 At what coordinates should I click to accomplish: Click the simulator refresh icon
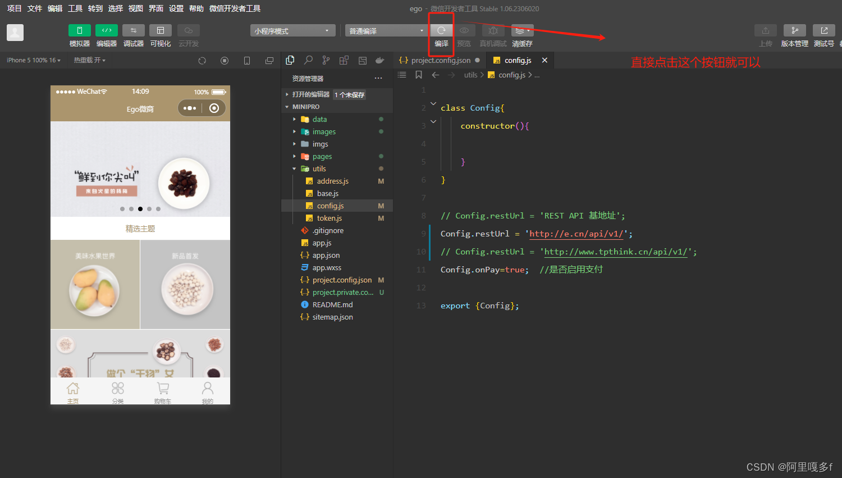202,61
